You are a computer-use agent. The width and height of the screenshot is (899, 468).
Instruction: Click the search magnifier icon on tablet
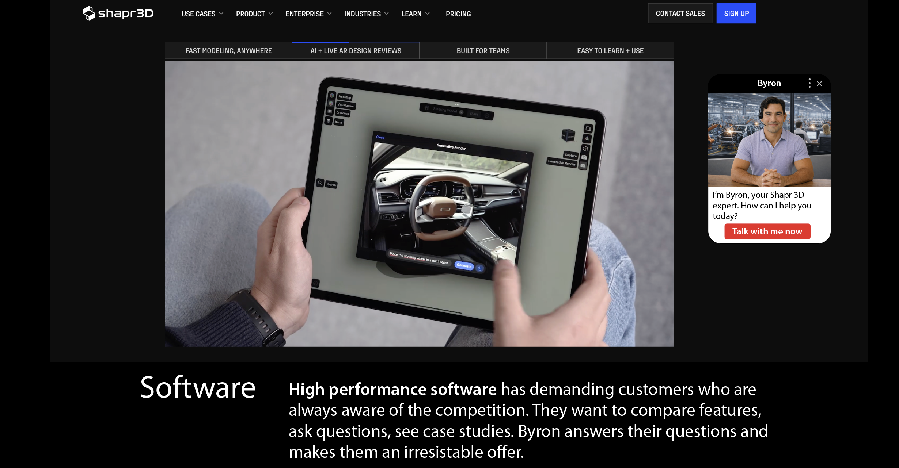pos(320,183)
